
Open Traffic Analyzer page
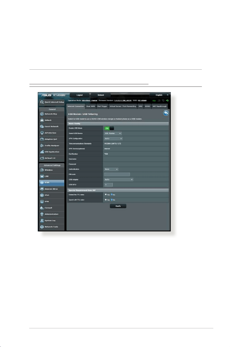point(52,146)
